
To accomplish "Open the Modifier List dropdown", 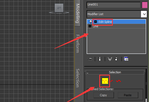I will click(144, 14).
